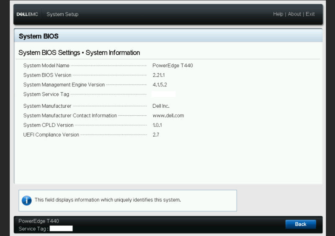This screenshot has width=335, height=236.
Task: Select the UEFI Compliance Version label
Action: [x=51, y=135]
